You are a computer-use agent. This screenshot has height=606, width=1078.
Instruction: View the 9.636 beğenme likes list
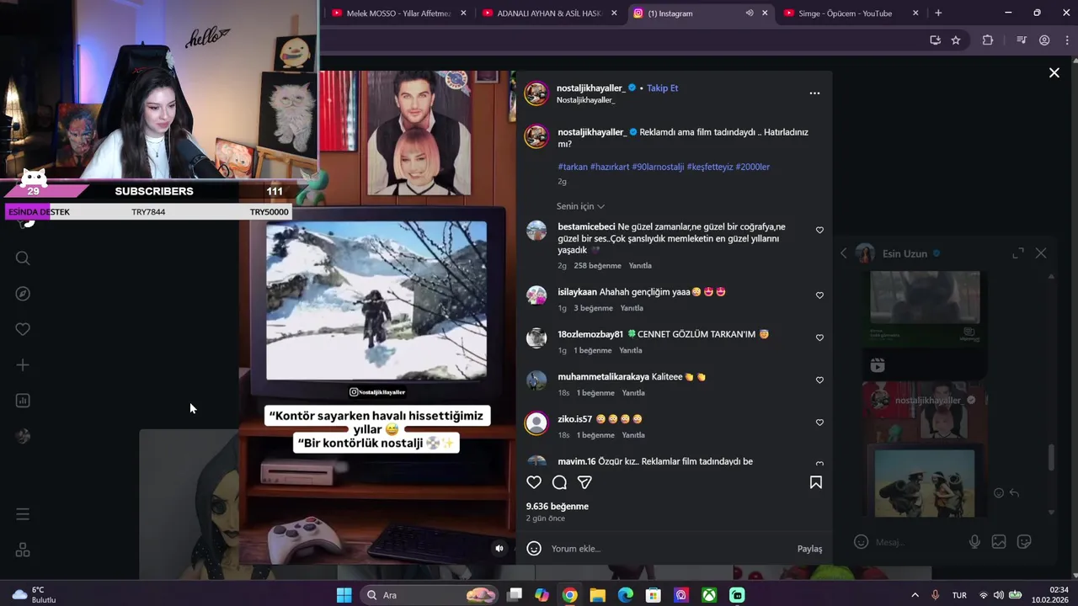[557, 507]
